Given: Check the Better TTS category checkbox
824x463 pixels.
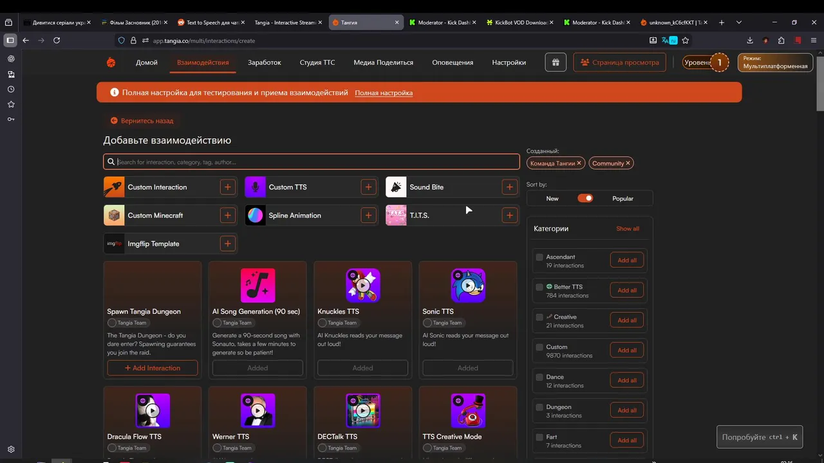Looking at the screenshot, I should click(x=539, y=287).
